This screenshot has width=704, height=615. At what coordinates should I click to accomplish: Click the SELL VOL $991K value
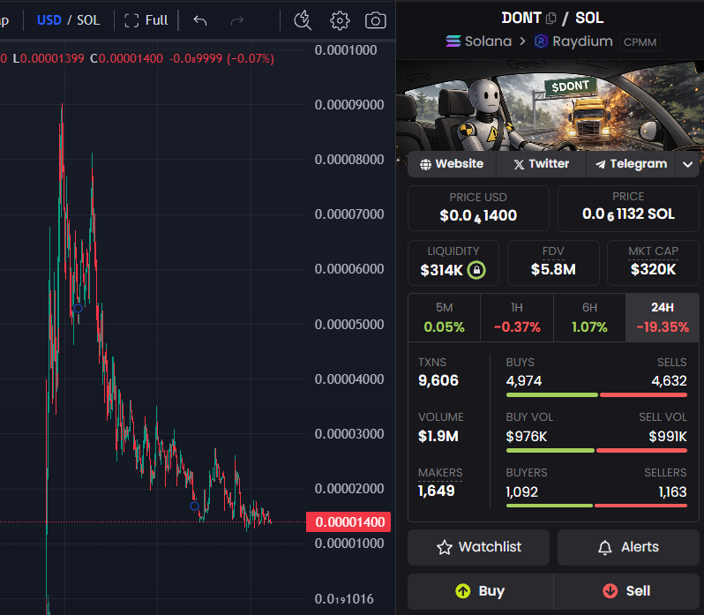[x=668, y=437]
